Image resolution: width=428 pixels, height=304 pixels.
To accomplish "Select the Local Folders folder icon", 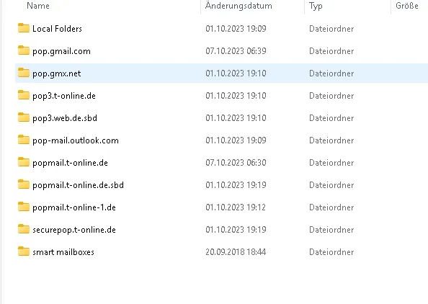I will (24, 28).
